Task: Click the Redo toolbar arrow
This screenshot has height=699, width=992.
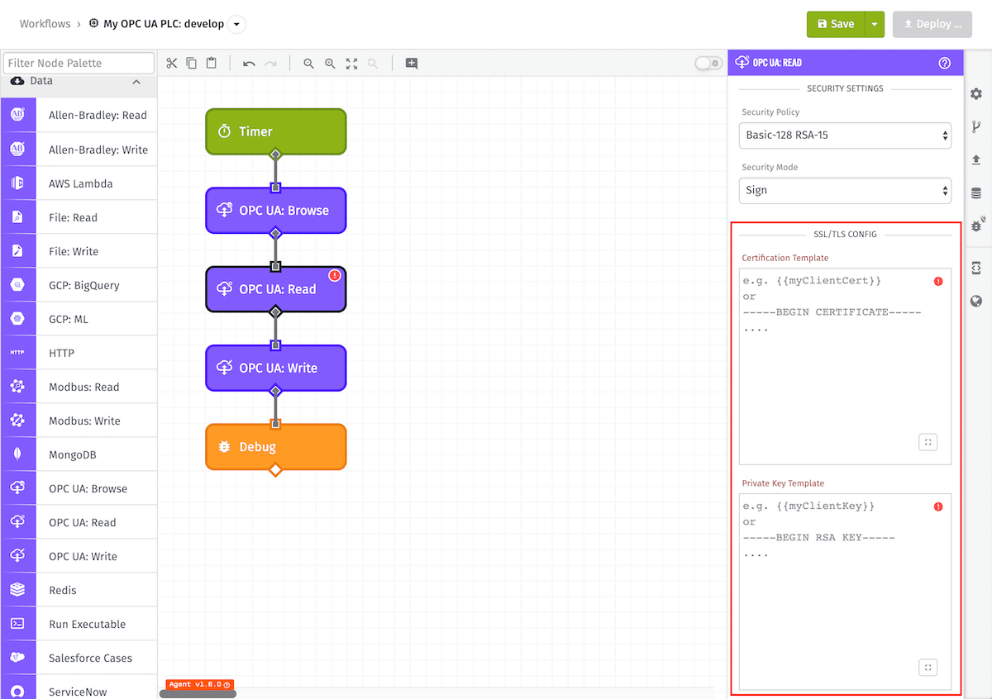Action: [x=270, y=64]
